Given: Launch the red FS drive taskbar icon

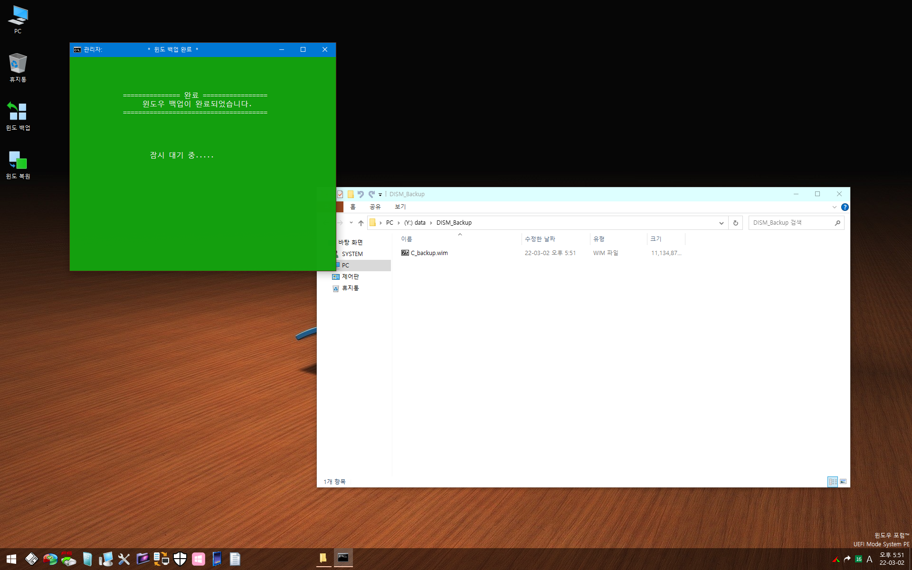Looking at the screenshot, I should (68, 559).
